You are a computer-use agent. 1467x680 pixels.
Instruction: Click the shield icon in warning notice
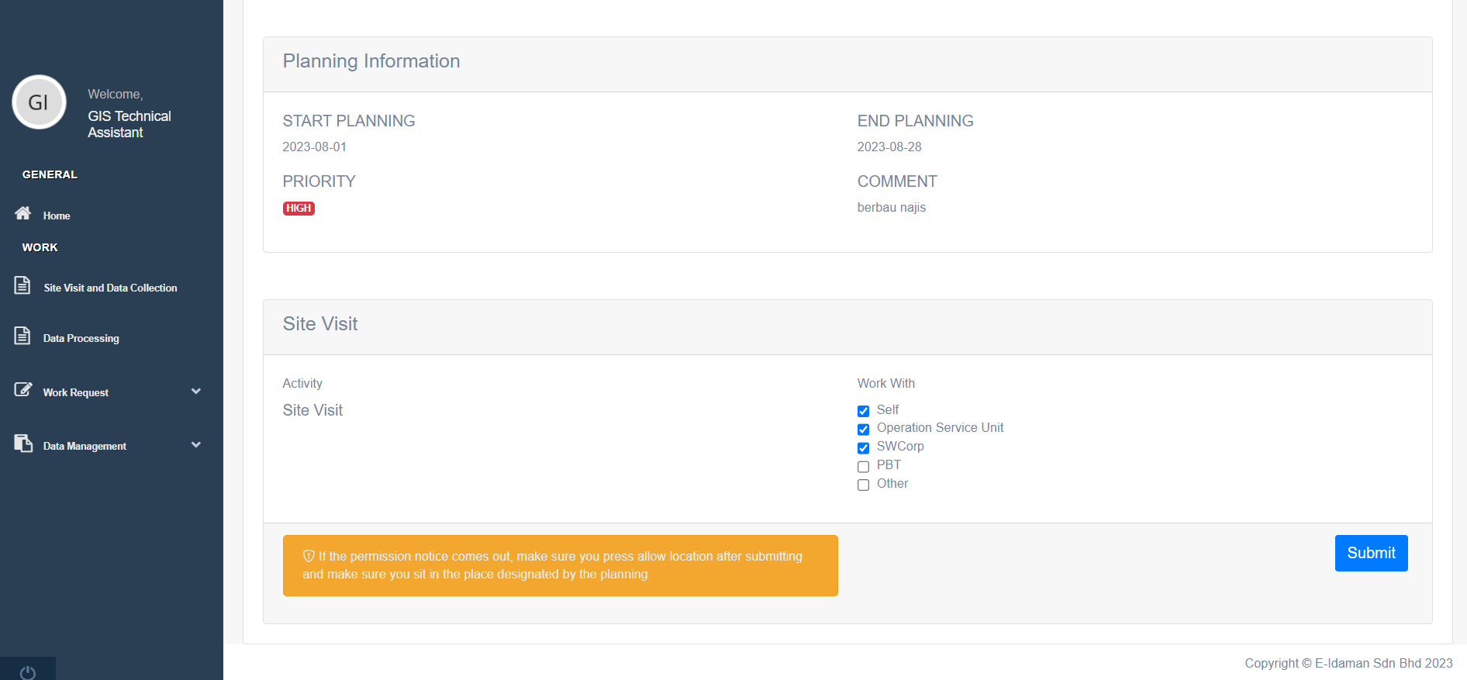(x=309, y=556)
